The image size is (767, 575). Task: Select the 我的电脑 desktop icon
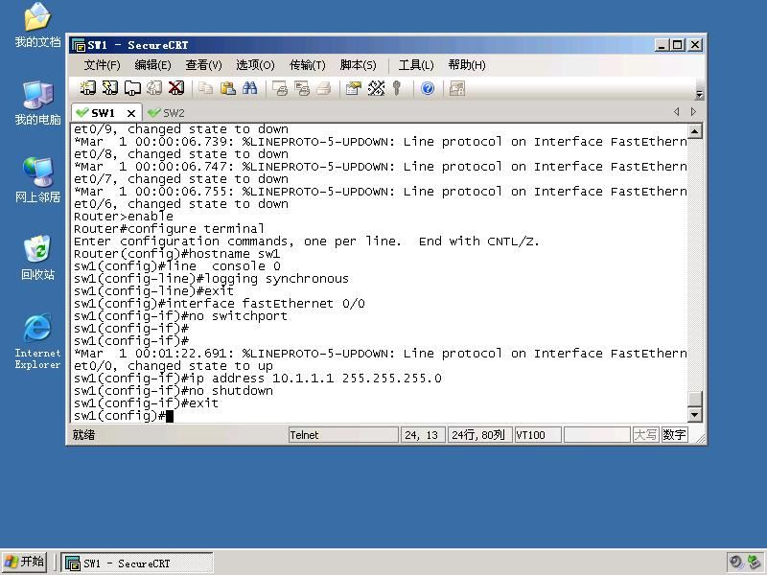pos(37,103)
